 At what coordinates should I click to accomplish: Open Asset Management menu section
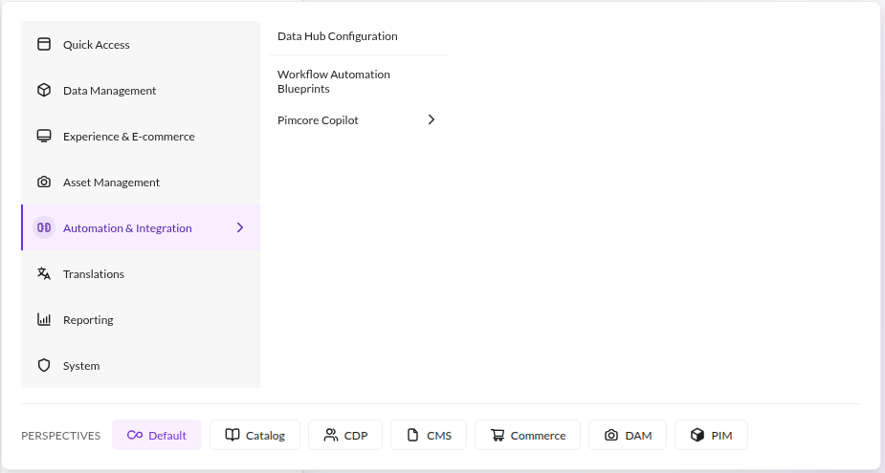[x=141, y=183]
